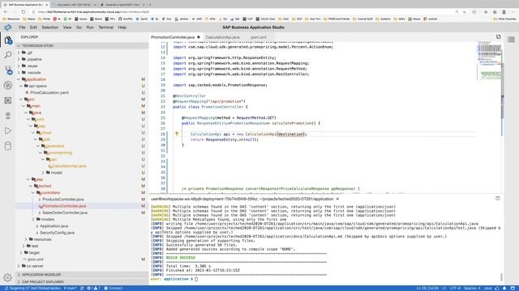
Task: Click Connect in the status bar
Action: tap(114, 288)
